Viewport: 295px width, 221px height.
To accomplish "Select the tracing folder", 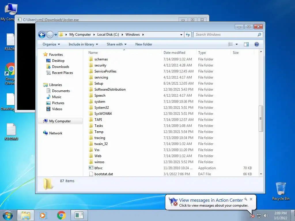I will coord(99,138).
